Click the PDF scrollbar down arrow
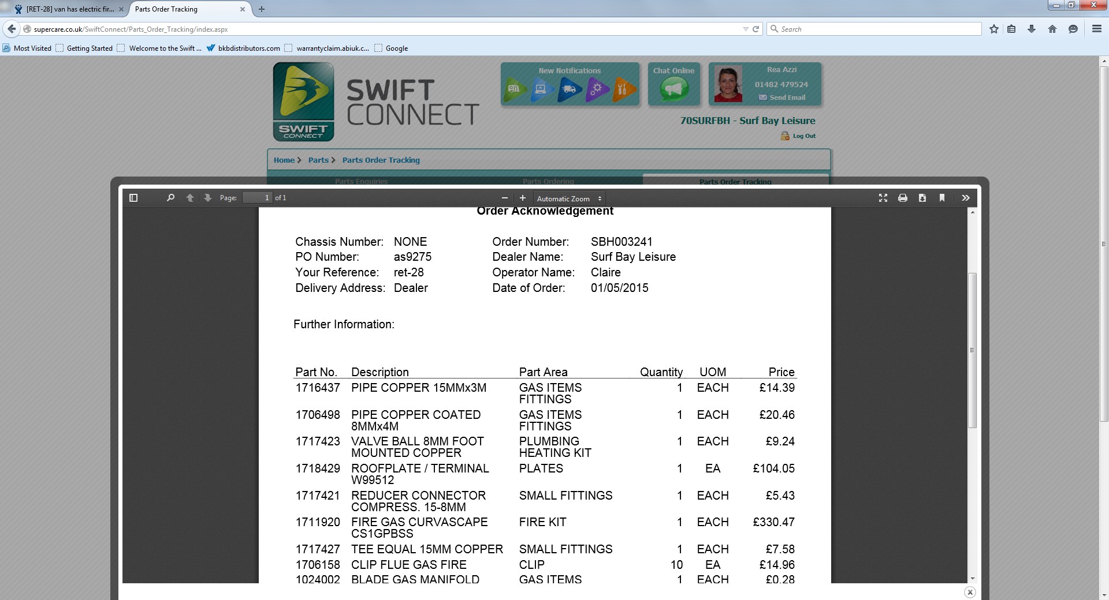Viewport: 1109px width, 600px height. (x=973, y=579)
